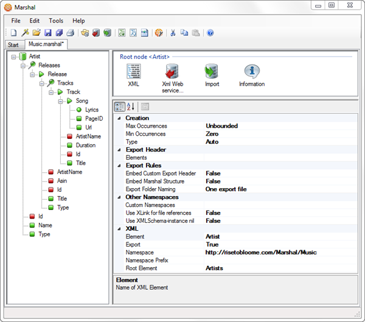Click the green arrow database toolbar icon
Viewport: 365px width, 322px height.
point(107,33)
